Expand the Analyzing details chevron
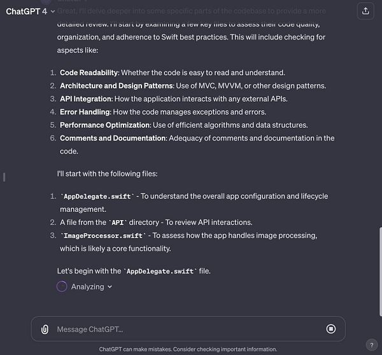 [110, 287]
